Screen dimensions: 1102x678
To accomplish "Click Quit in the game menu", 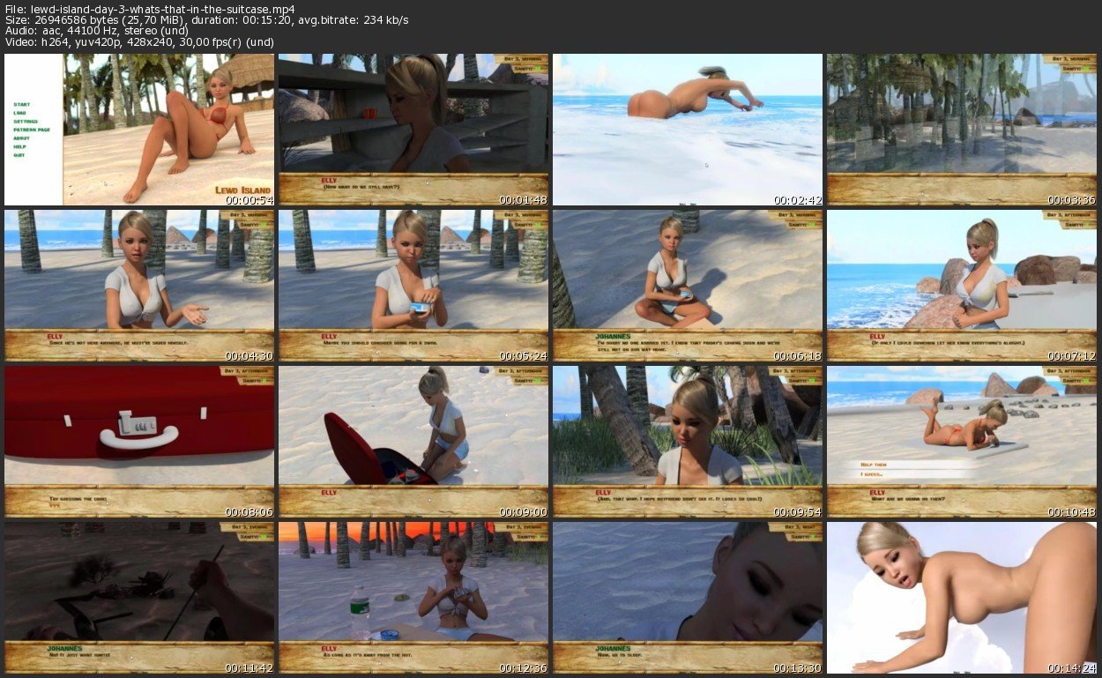I will tap(19, 154).
